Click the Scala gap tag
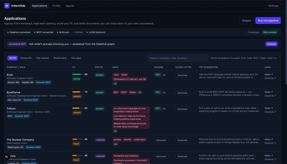This screenshot has height=164, width=287. coord(124,75)
